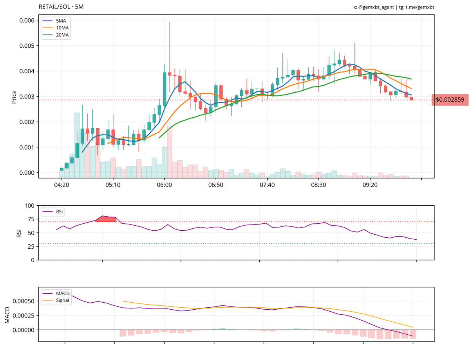Click the RSI purple line legend icon

click(47, 212)
